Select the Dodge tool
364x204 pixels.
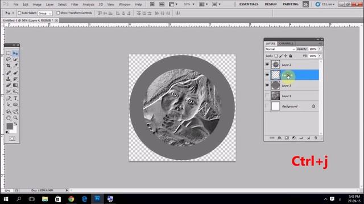[x=15, y=91]
